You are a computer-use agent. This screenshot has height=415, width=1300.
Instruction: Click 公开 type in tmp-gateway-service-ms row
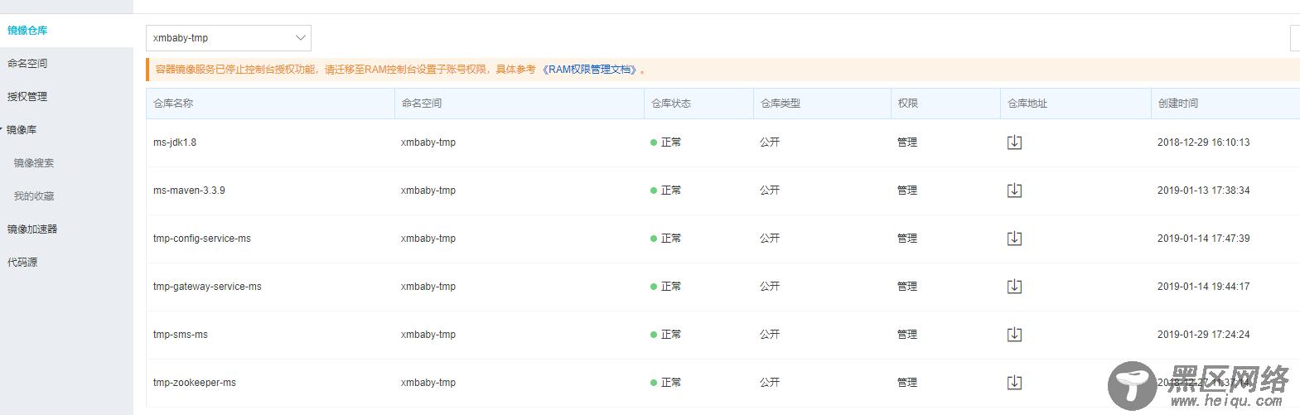coord(770,287)
